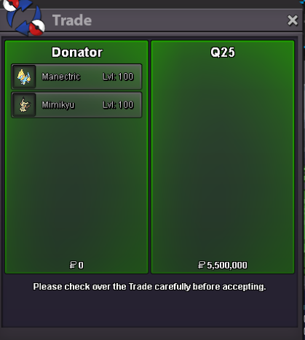Select the Manectric sprite icon
This screenshot has height=340, width=305.
(x=24, y=77)
